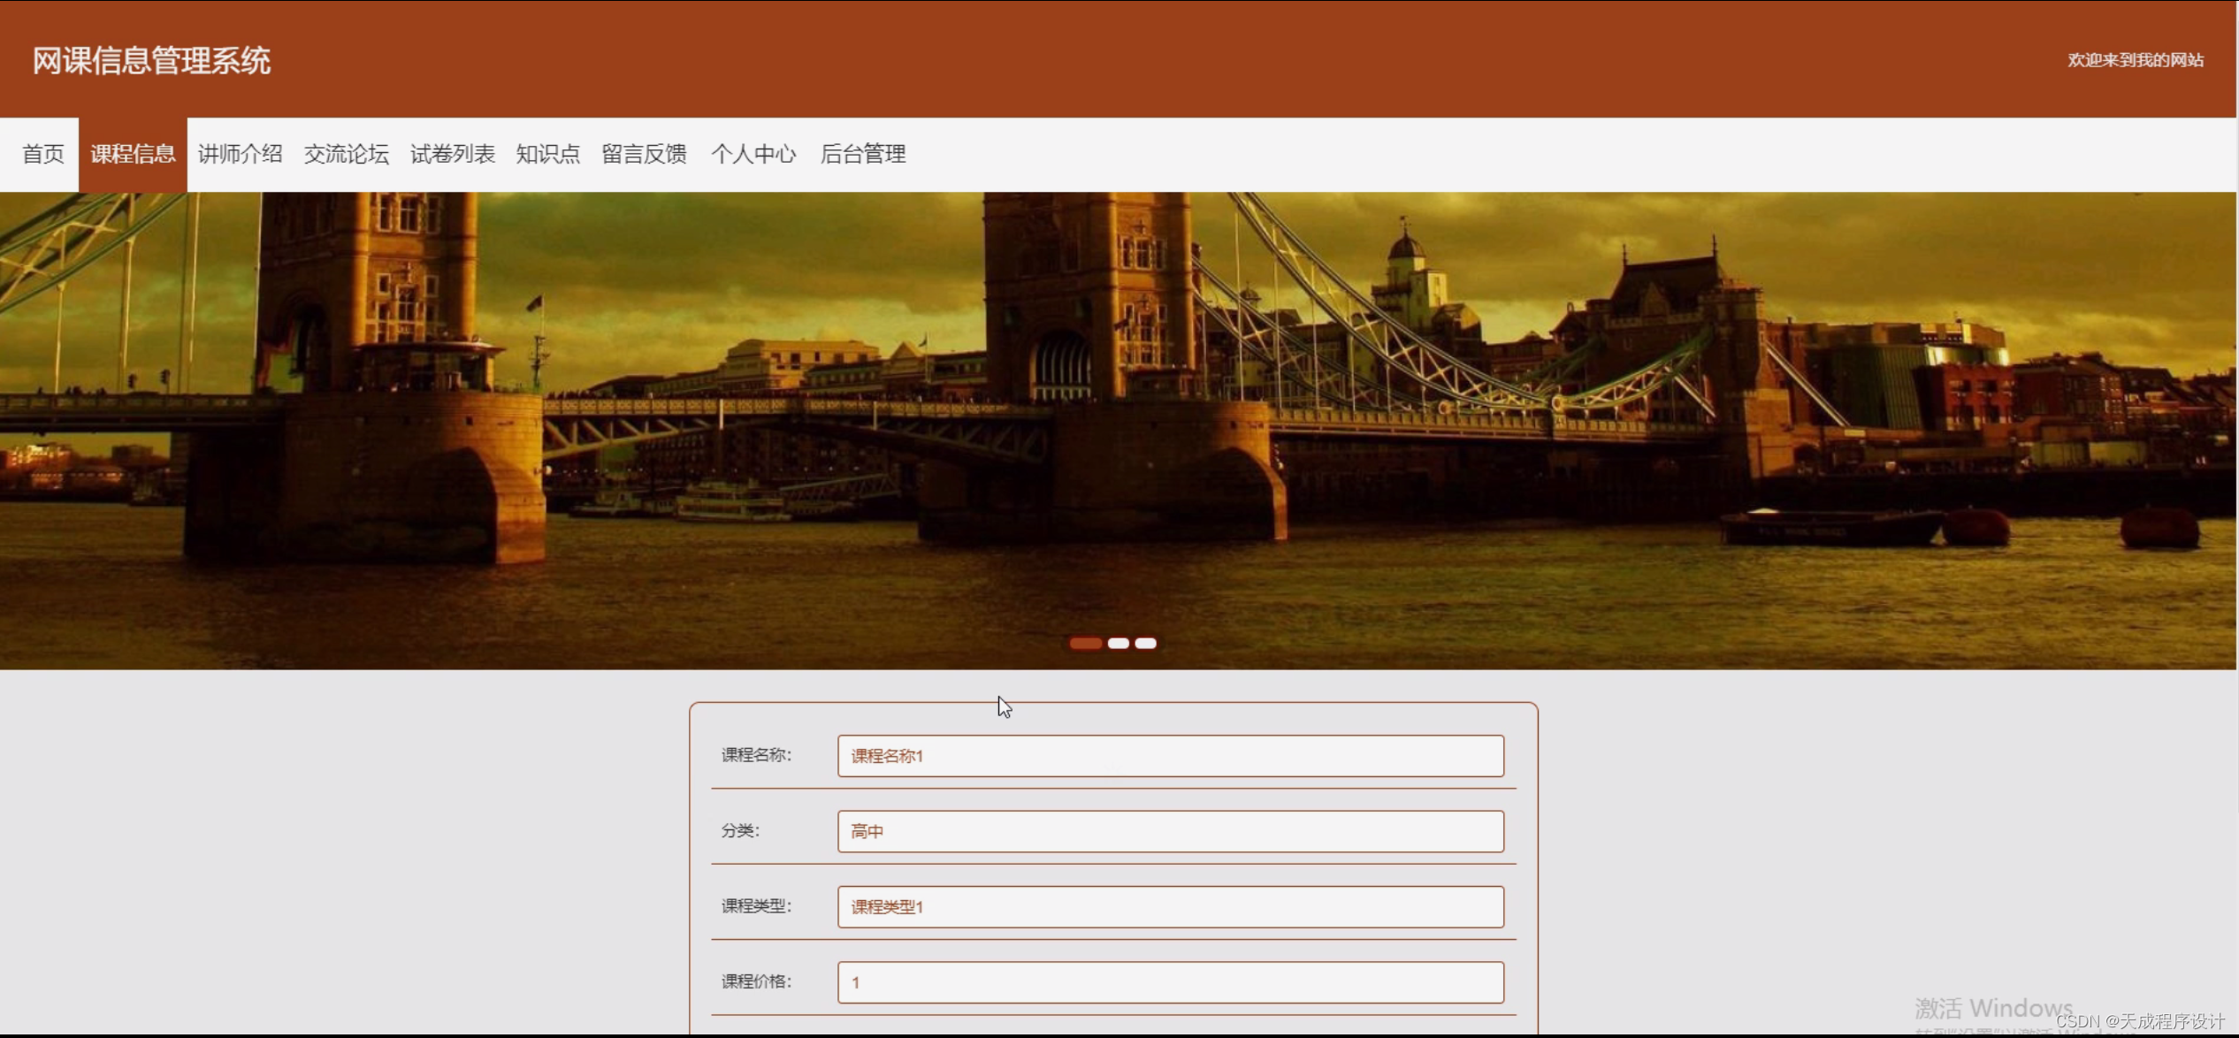Go to 个人中心 personal center
This screenshot has width=2239, height=1038.
coord(753,154)
